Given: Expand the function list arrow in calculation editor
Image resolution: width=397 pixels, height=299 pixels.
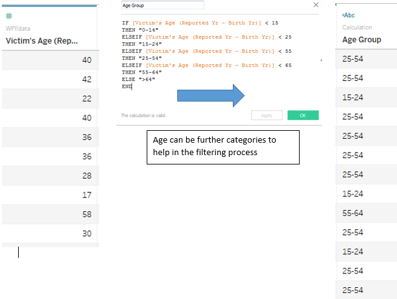Looking at the screenshot, I should tap(321, 60).
